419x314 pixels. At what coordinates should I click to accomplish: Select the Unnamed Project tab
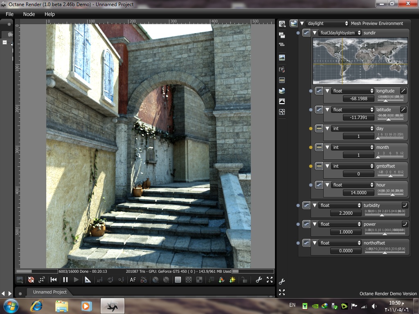point(50,292)
